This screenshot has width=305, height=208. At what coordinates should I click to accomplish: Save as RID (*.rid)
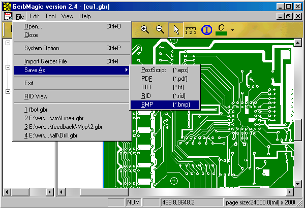[165, 96]
